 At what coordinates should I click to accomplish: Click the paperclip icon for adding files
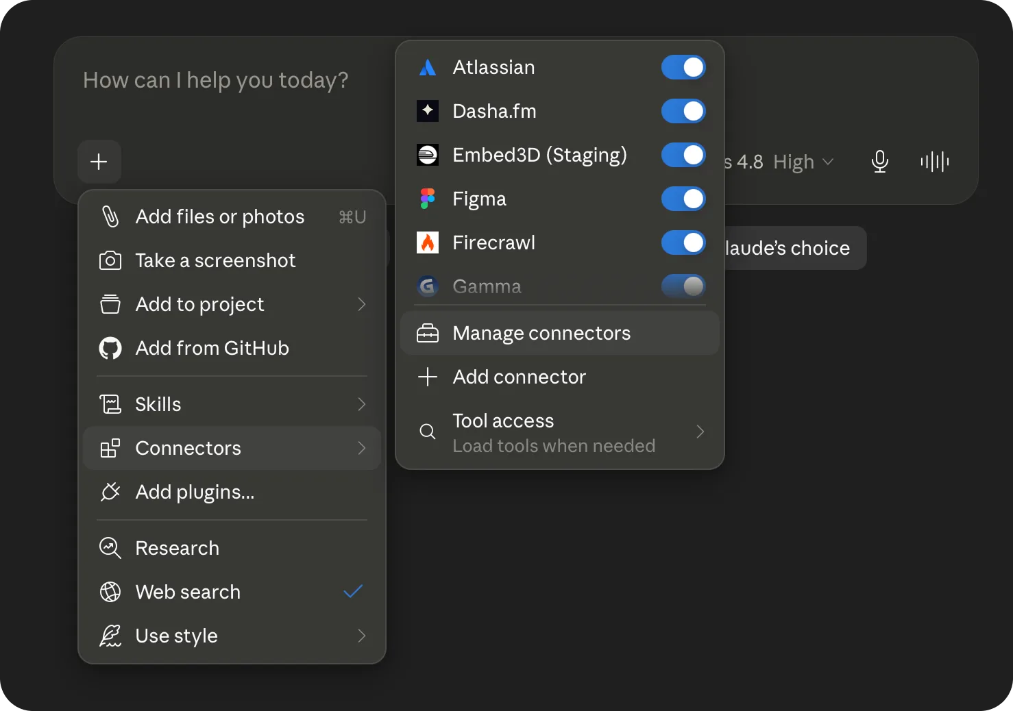110,216
